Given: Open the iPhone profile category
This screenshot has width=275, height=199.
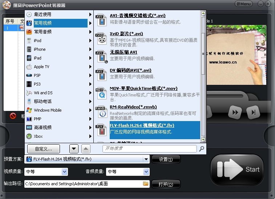Looking at the screenshot, I should click(x=59, y=49).
